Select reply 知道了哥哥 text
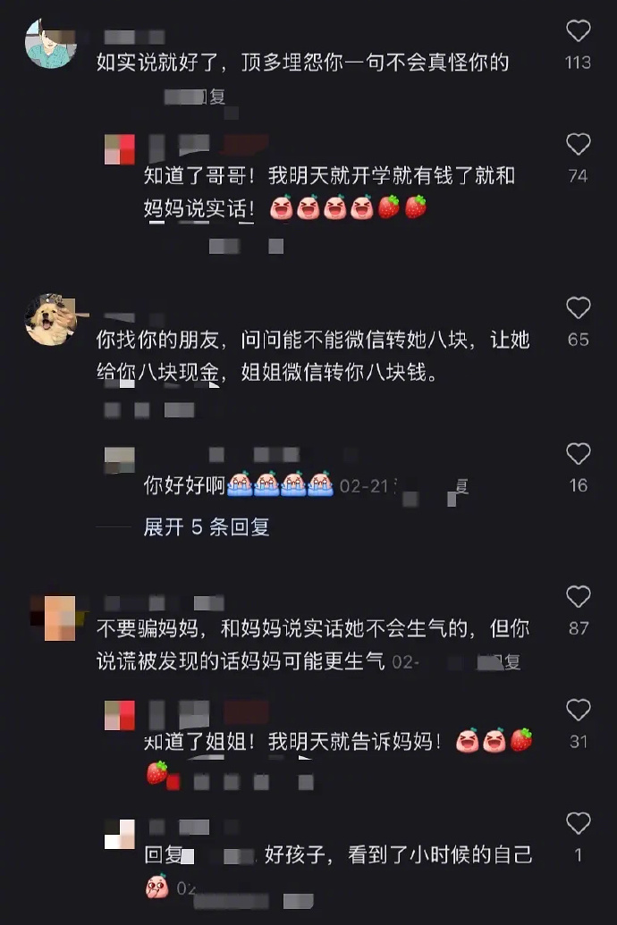 pos(329,192)
